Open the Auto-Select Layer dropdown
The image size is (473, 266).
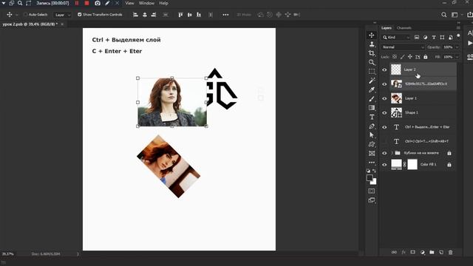pyautogui.click(x=62, y=15)
